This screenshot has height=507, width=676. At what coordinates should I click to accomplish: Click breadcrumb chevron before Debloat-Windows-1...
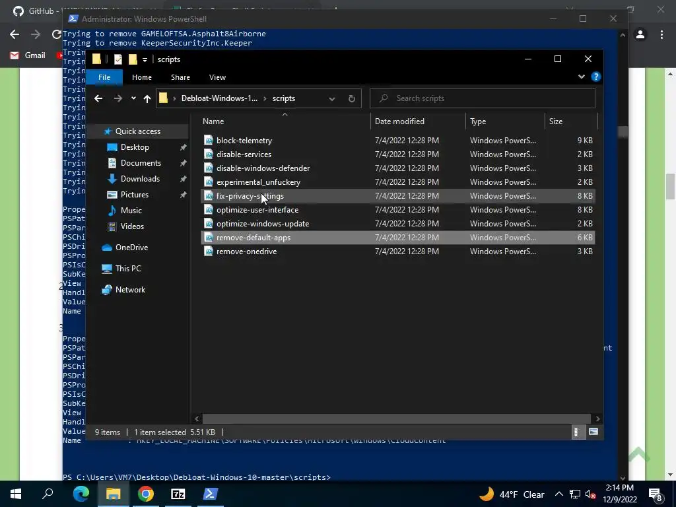point(174,98)
